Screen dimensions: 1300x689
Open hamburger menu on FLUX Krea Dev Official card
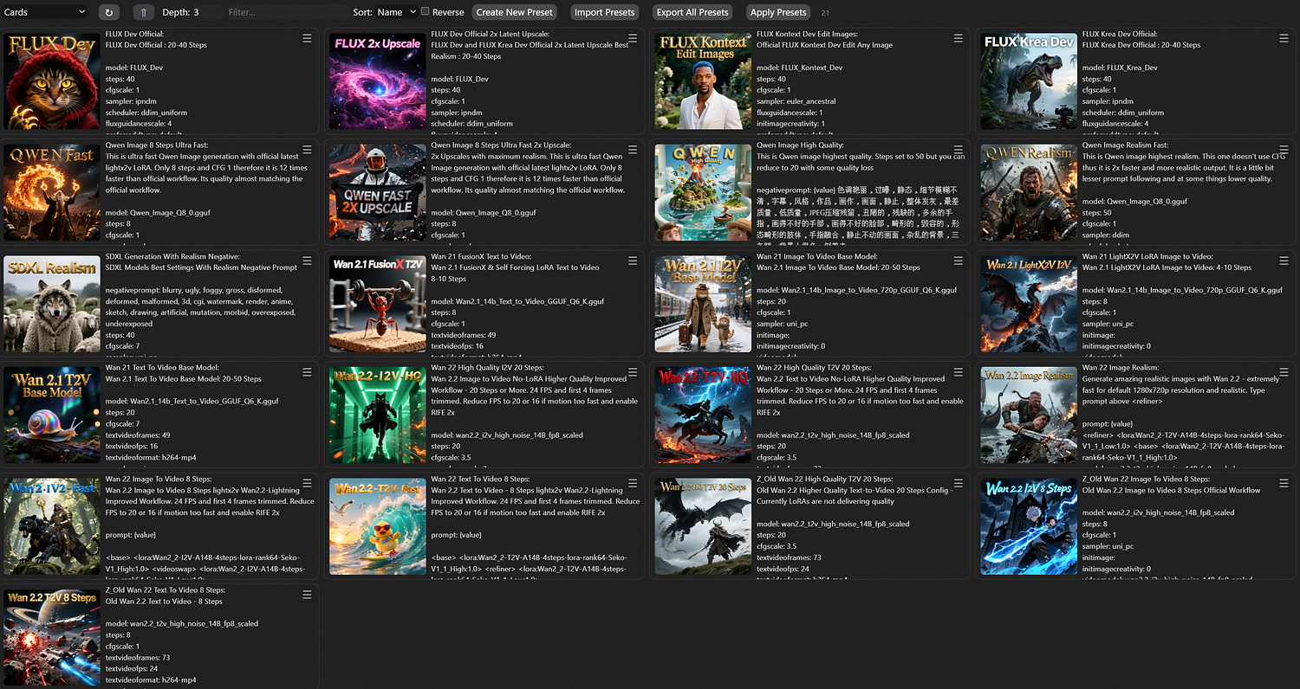point(1284,38)
